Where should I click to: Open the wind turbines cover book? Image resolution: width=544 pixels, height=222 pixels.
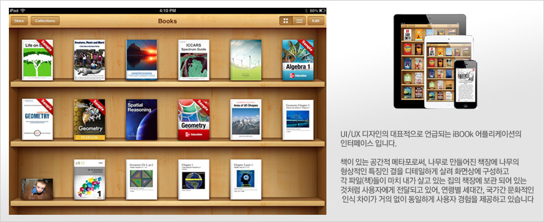(246, 60)
